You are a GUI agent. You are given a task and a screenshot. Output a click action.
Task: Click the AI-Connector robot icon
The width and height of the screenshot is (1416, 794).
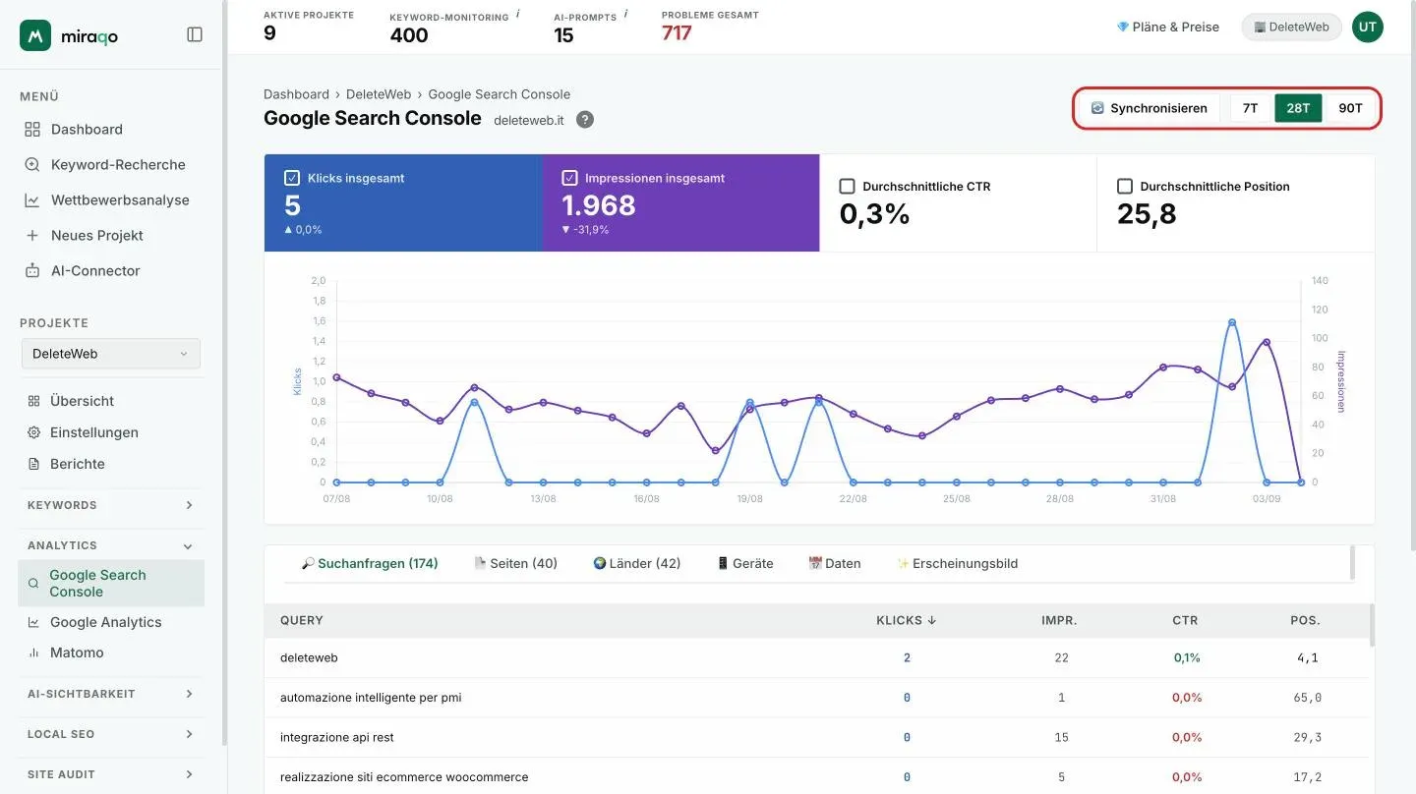click(x=32, y=270)
